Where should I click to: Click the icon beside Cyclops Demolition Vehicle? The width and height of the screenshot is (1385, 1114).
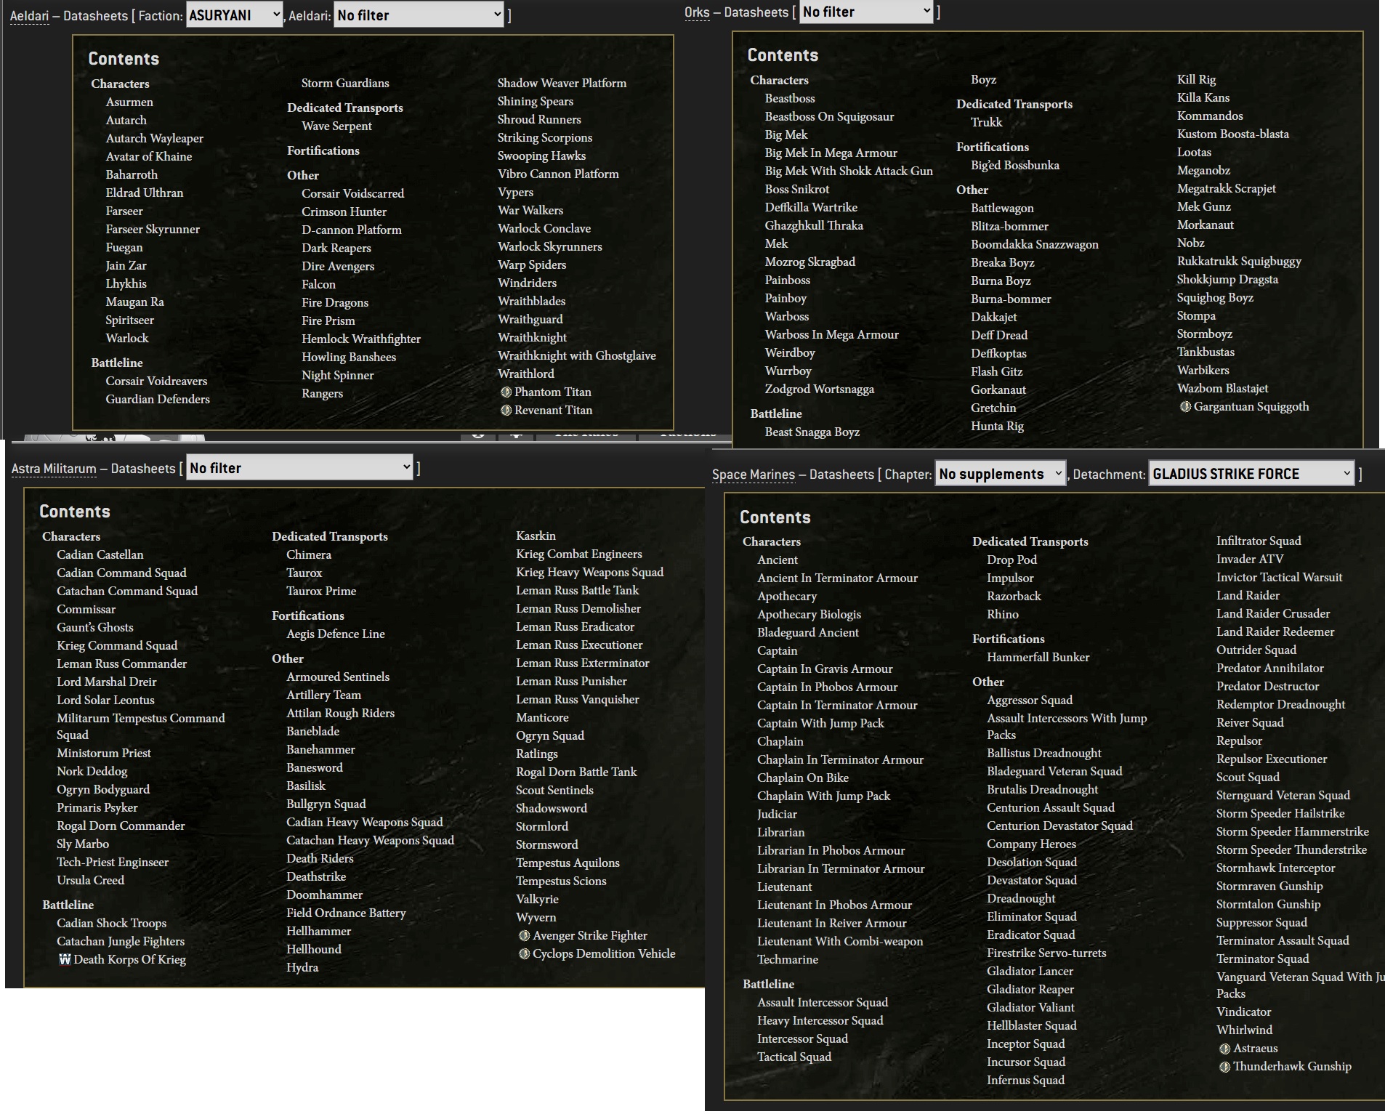tap(524, 953)
